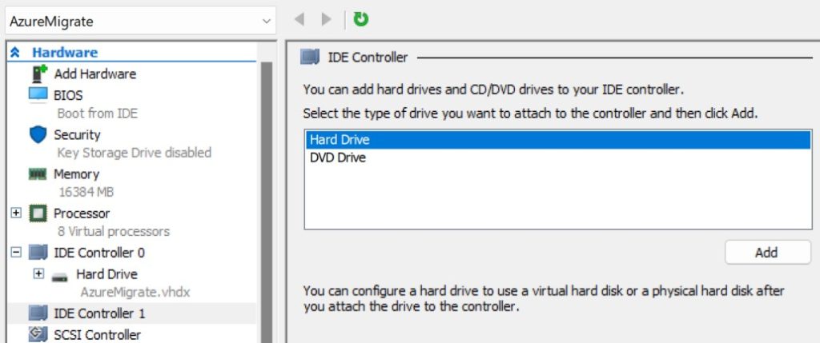Select the Add Hardware icon
Screen dimensions: 820x343
38,74
